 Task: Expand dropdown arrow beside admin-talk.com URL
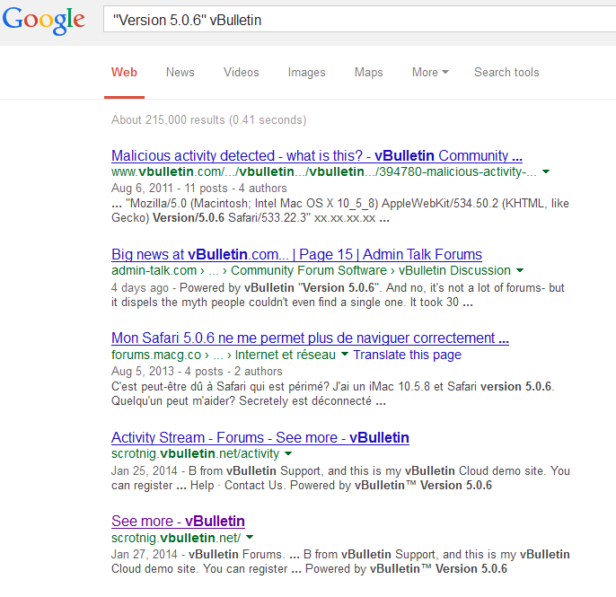click(520, 270)
